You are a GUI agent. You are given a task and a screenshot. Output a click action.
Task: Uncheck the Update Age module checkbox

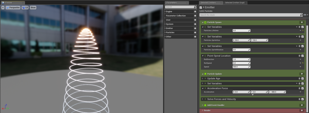[302, 79]
